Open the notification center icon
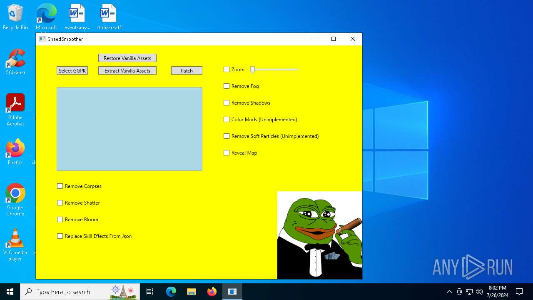The image size is (533, 300). tap(519, 292)
